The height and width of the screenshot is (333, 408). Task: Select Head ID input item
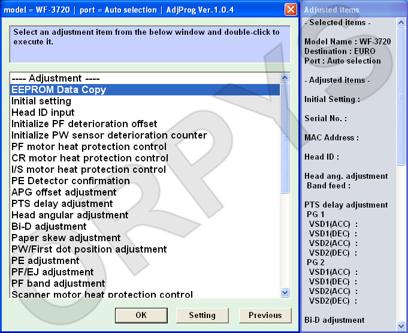[x=145, y=113]
